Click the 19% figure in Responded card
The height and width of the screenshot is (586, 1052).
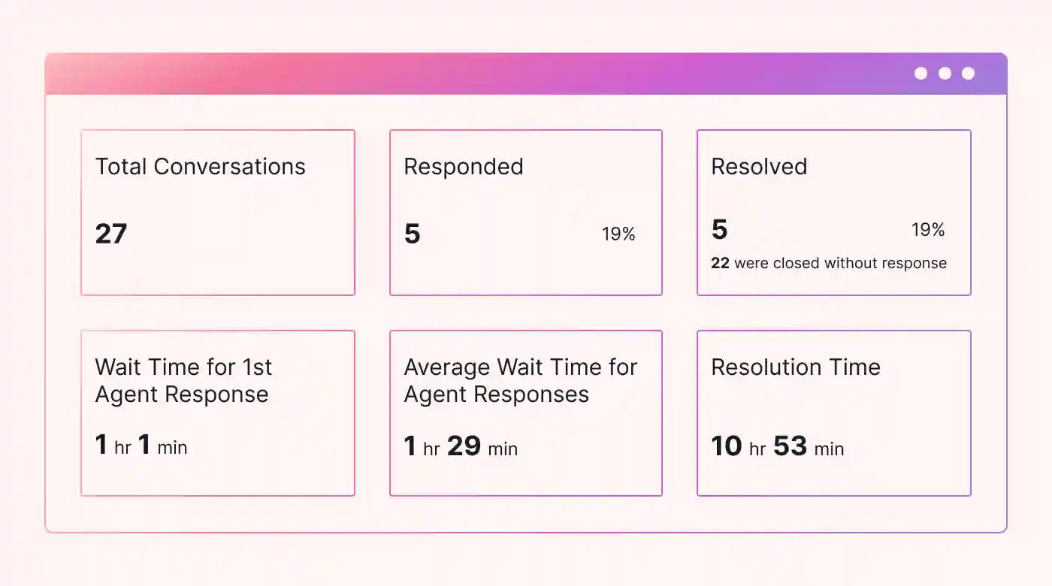click(x=618, y=234)
